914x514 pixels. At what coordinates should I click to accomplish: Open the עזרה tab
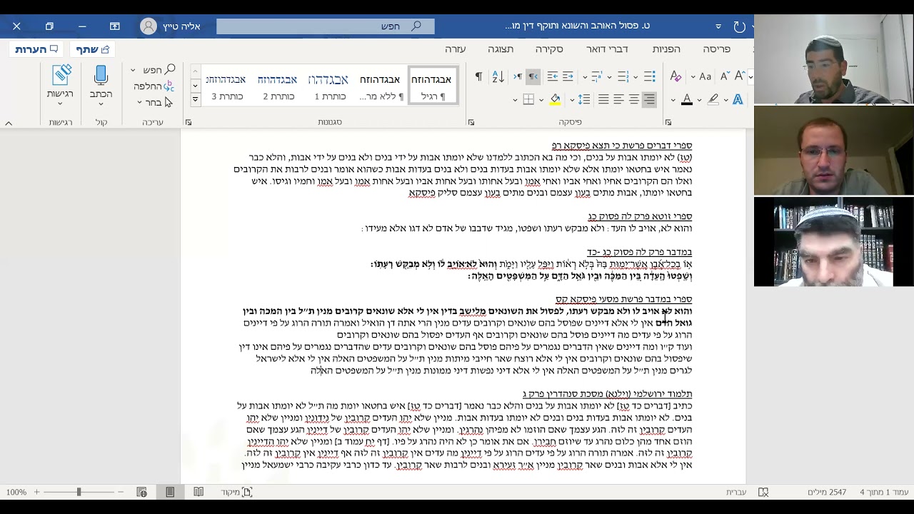(x=455, y=49)
